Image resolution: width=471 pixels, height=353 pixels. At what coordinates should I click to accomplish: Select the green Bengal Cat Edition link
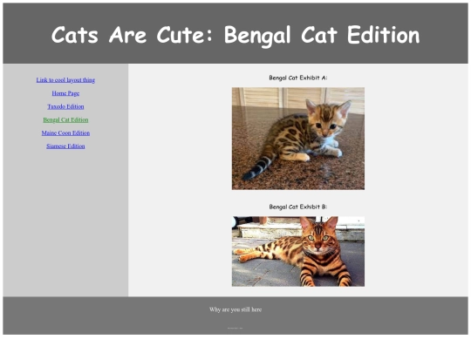click(65, 119)
